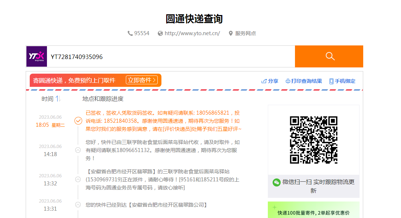Image resolution: width=401 pixels, height=218 pixels.
Task: Click the WeChat QR code image
Action: tap(314, 140)
